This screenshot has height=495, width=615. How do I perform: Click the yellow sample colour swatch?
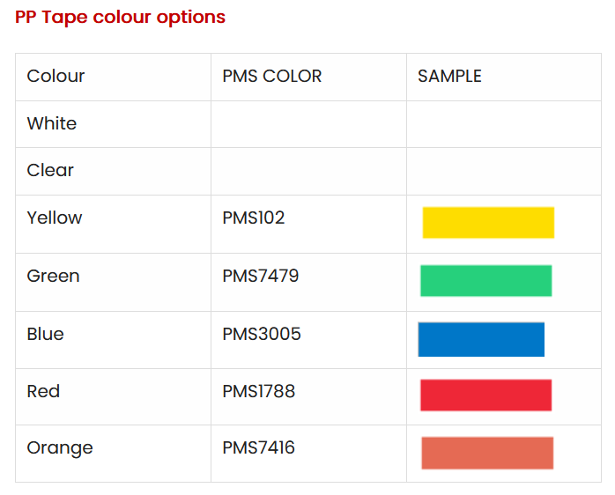[x=488, y=223]
